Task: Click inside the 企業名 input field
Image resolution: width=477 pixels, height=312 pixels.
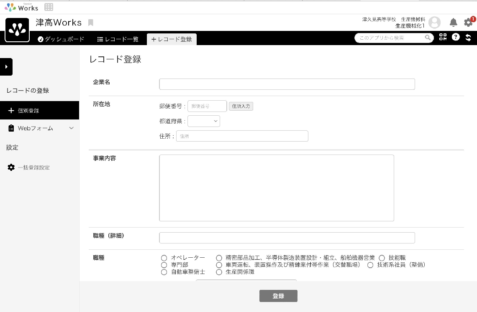Action: [x=287, y=84]
